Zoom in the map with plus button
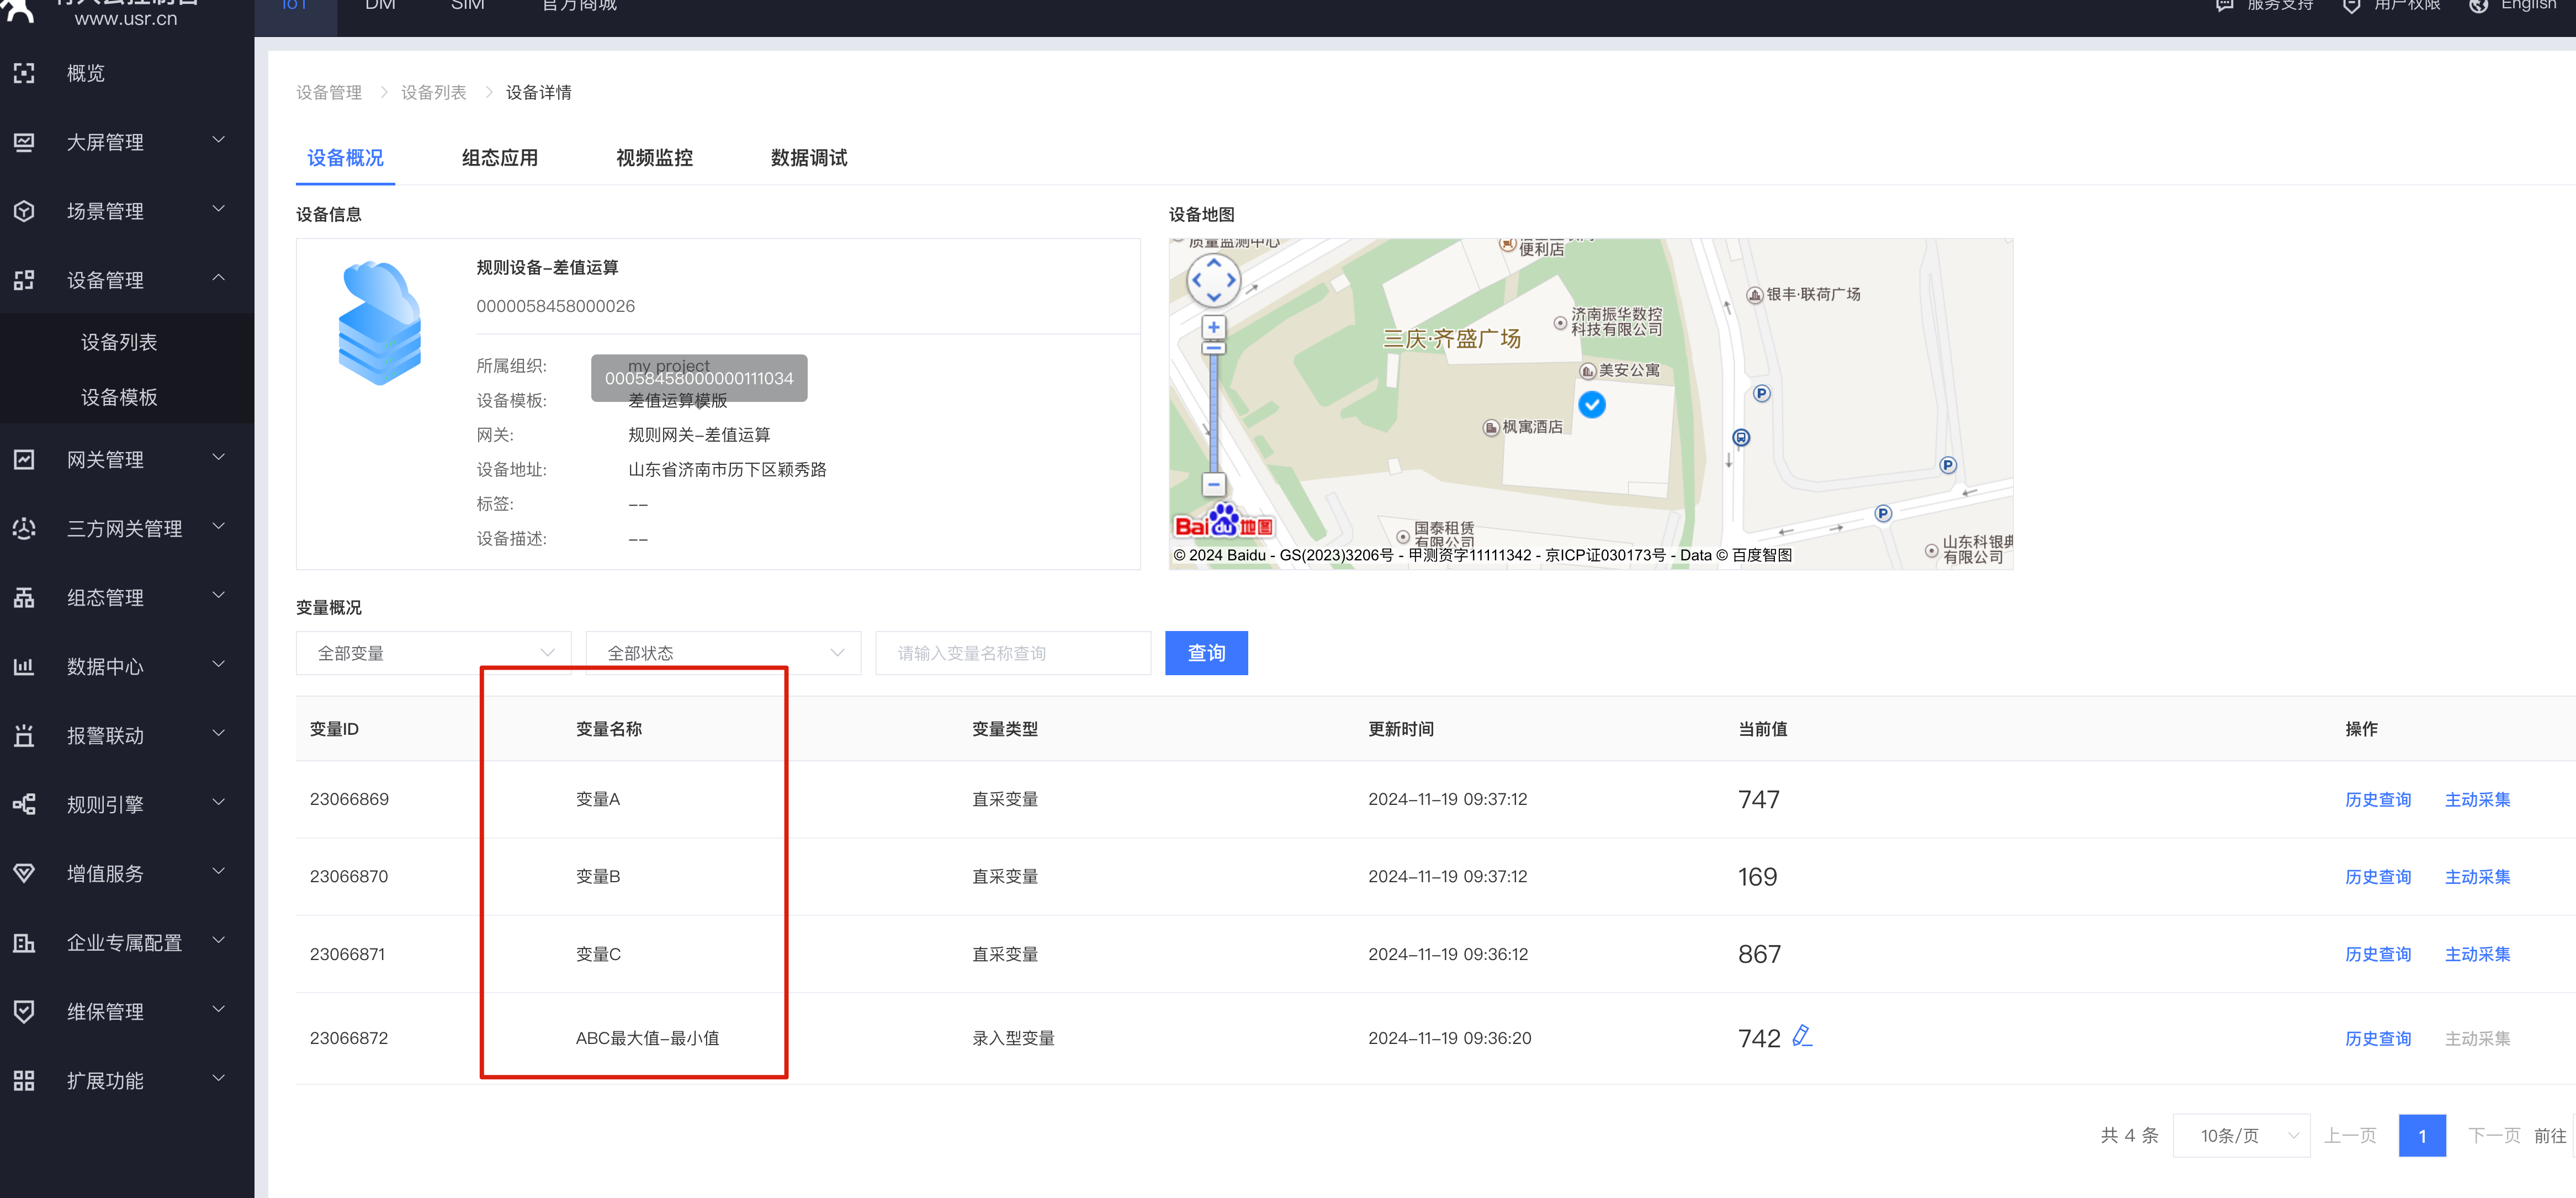The width and height of the screenshot is (2576, 1198). point(1213,327)
